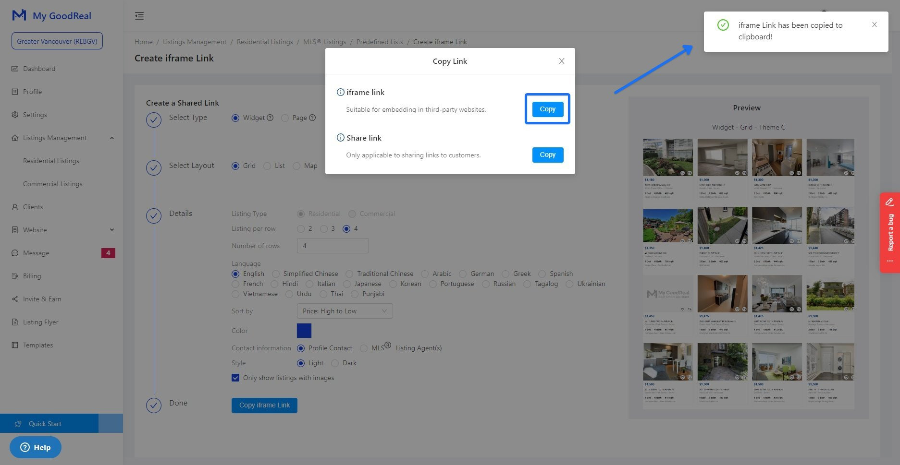The image size is (900, 465).
Task: Choose the Map layout option
Action: [x=296, y=166]
